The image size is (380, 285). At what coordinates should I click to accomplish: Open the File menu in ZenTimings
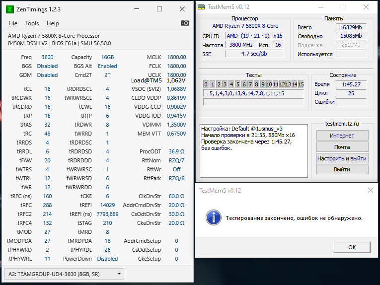tap(13, 23)
